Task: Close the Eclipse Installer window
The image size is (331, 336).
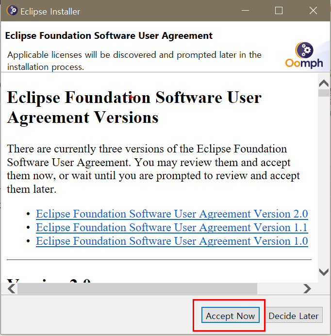Action: click(313, 11)
